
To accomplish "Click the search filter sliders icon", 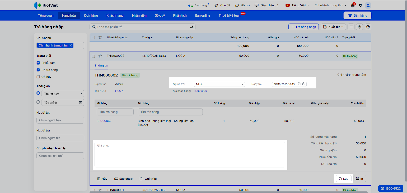I will point(192,27).
